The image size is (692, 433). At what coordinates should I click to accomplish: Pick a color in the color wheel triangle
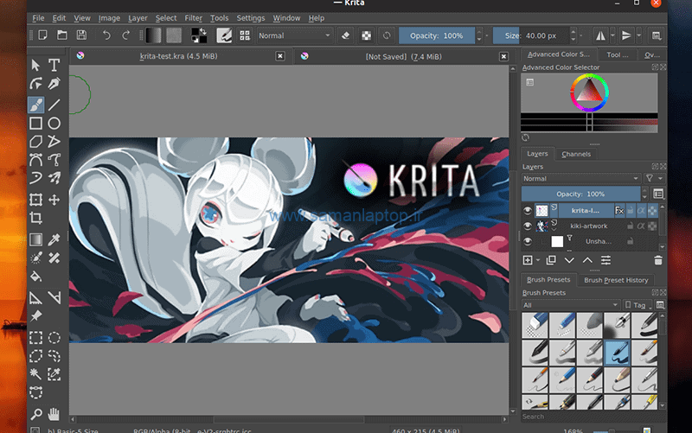[589, 92]
